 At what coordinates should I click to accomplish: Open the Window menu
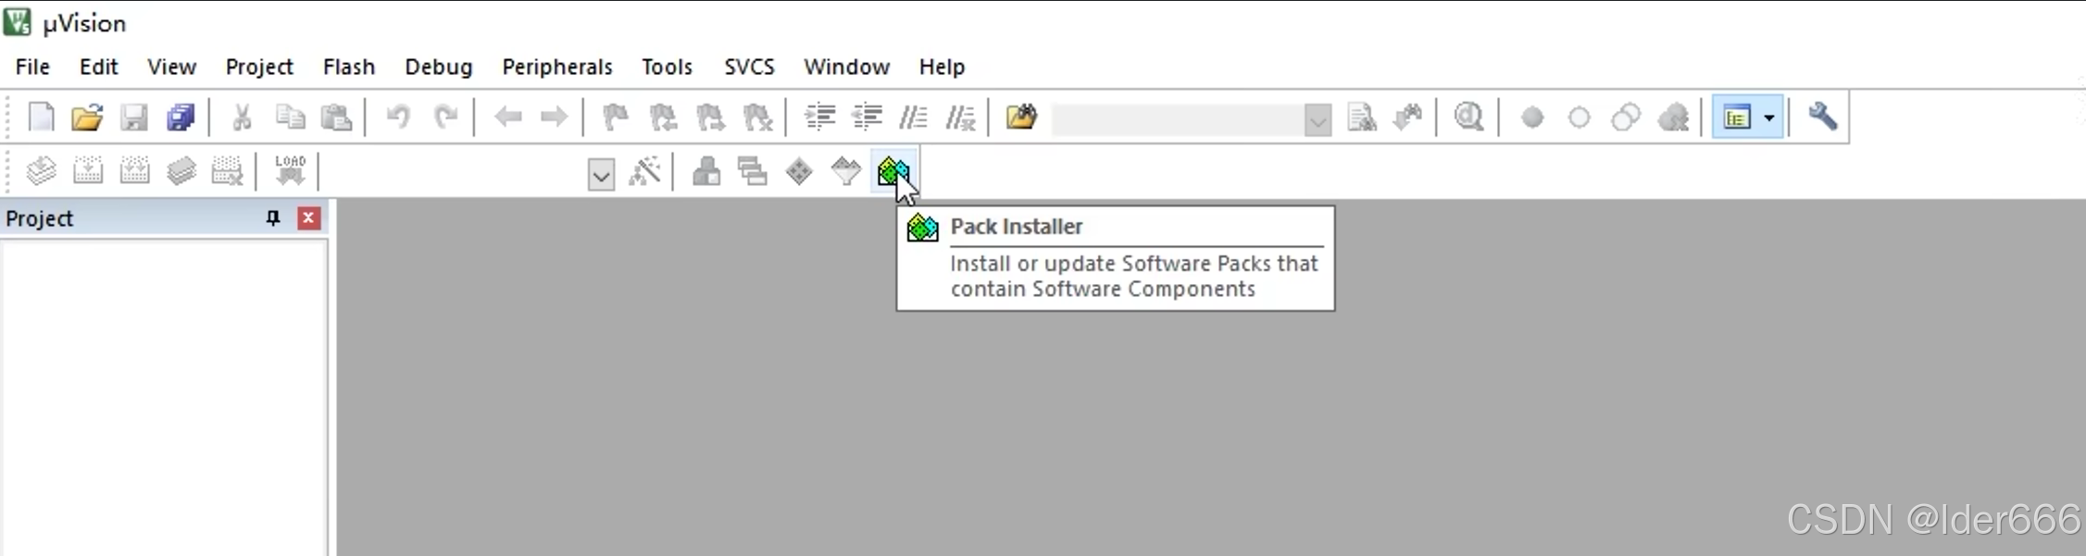(846, 67)
